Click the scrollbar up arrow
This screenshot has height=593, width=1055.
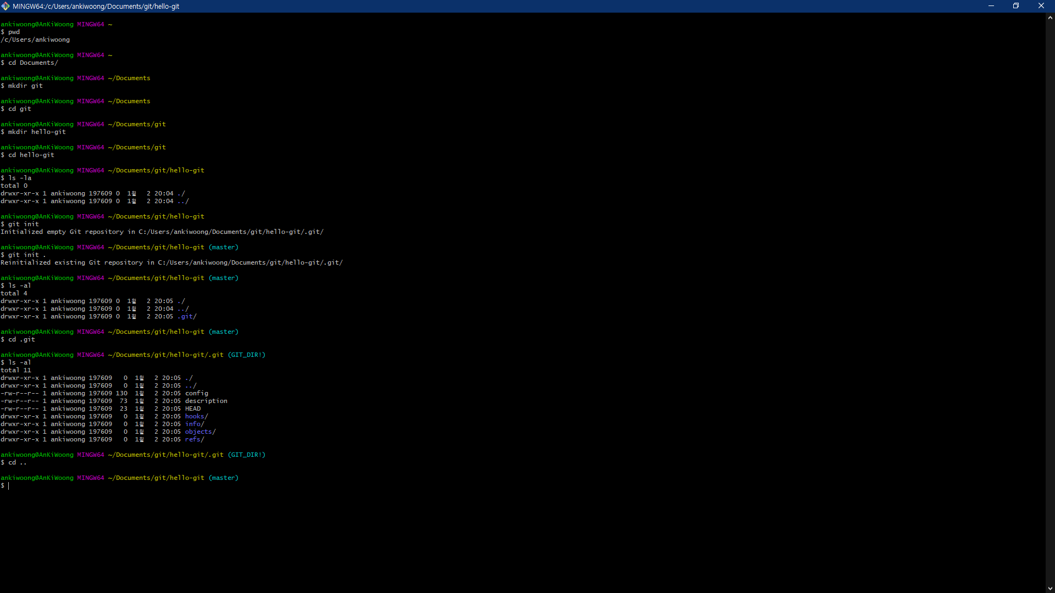(x=1050, y=18)
